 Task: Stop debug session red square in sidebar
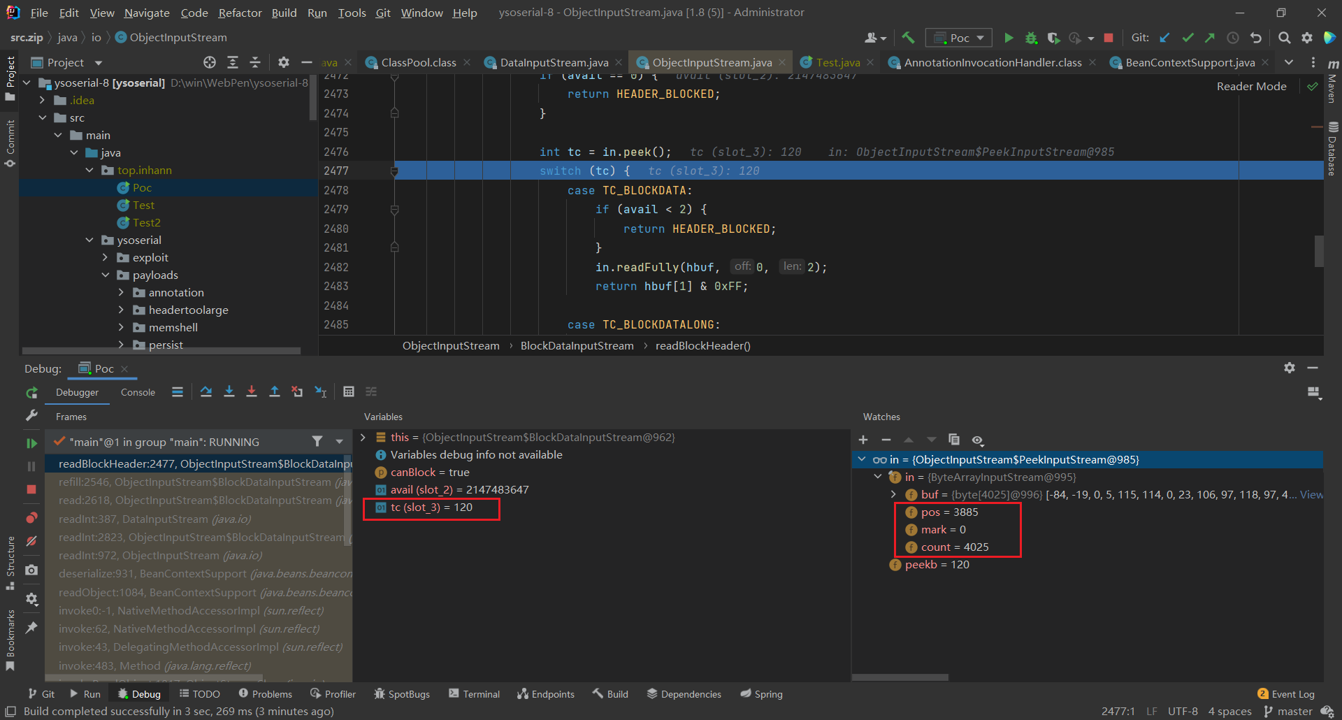[x=31, y=489]
